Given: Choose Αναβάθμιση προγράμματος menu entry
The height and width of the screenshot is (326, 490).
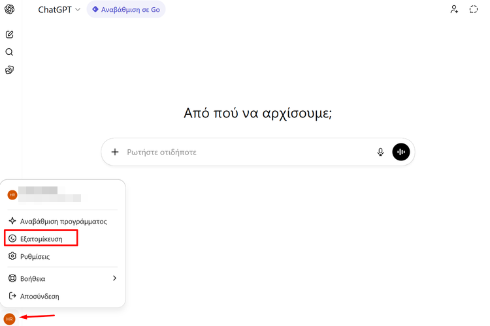Looking at the screenshot, I should point(62,221).
